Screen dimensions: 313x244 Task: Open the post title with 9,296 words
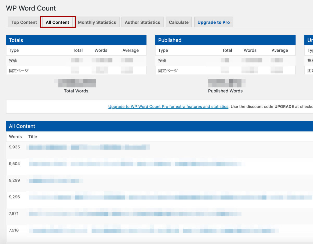click(170, 197)
